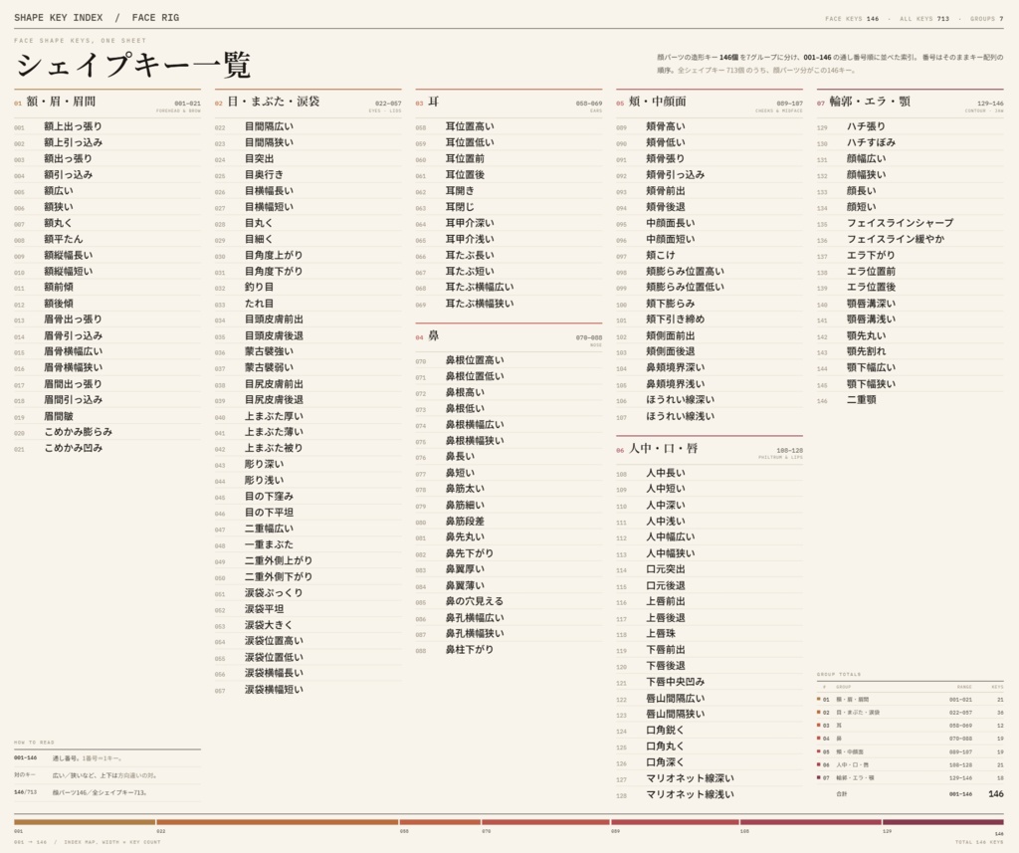The image size is (1019, 853).
Task: Click the 合計 total row
Action: (x=911, y=794)
